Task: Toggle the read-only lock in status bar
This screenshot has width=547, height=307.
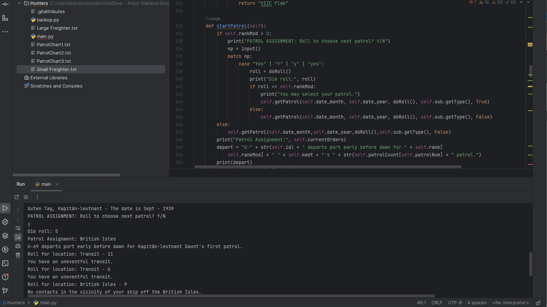Action: [x=538, y=303]
